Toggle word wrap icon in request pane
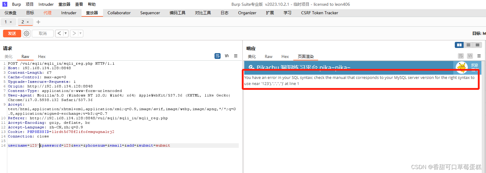486x173 pixels. click(218, 56)
